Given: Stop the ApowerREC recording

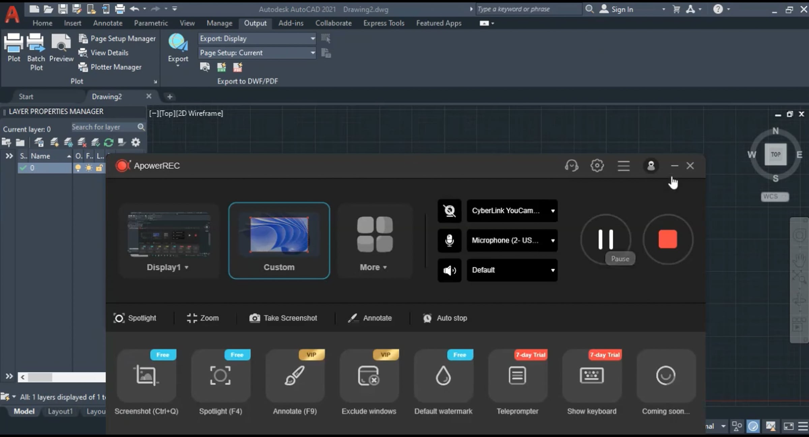Looking at the screenshot, I should 668,240.
